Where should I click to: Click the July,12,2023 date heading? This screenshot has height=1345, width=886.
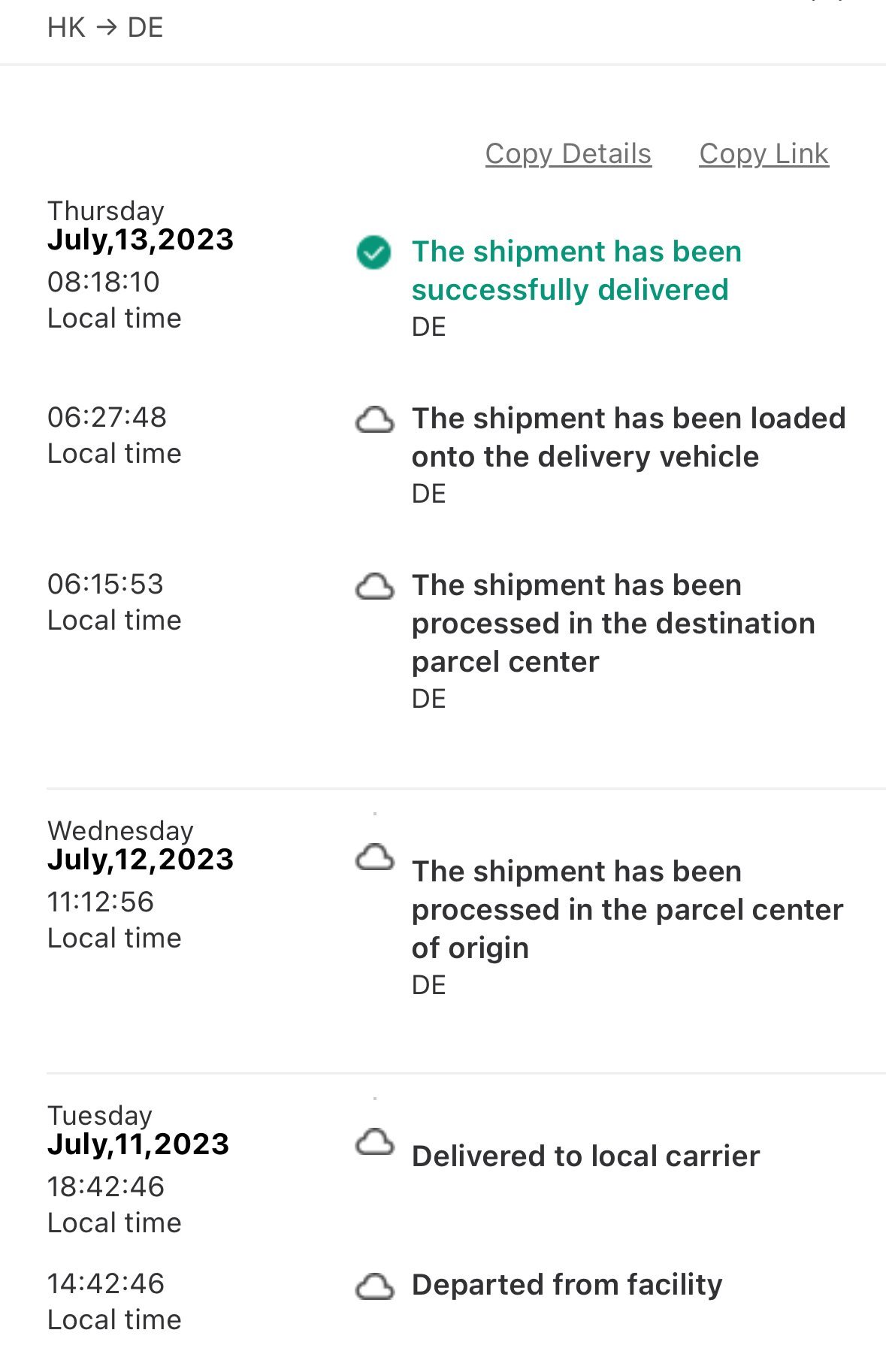coord(141,860)
